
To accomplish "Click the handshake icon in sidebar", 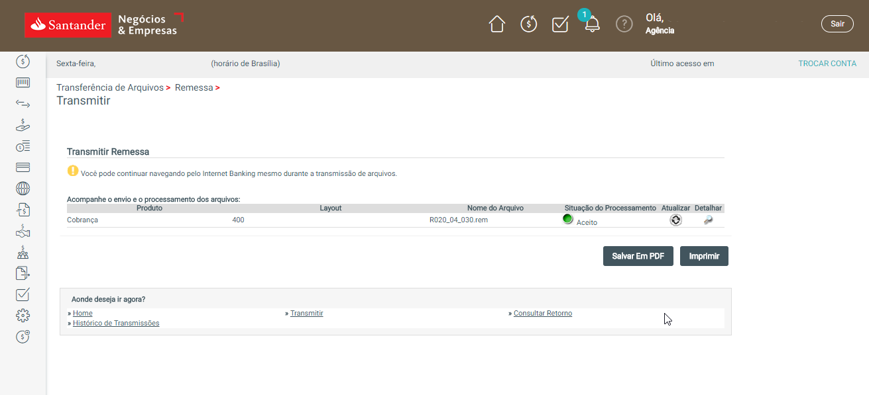I will click(23, 231).
